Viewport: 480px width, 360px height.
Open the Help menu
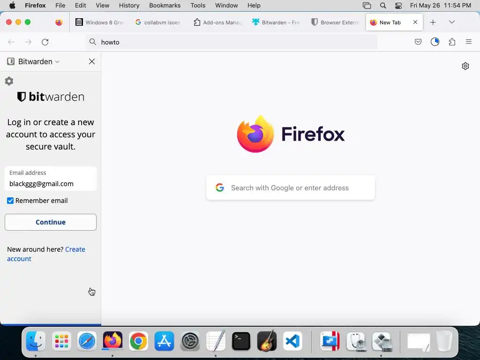pos(254,6)
